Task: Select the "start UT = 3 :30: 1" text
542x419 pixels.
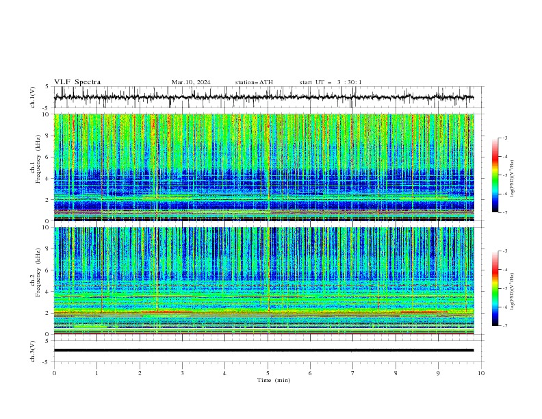Action: [x=331, y=82]
